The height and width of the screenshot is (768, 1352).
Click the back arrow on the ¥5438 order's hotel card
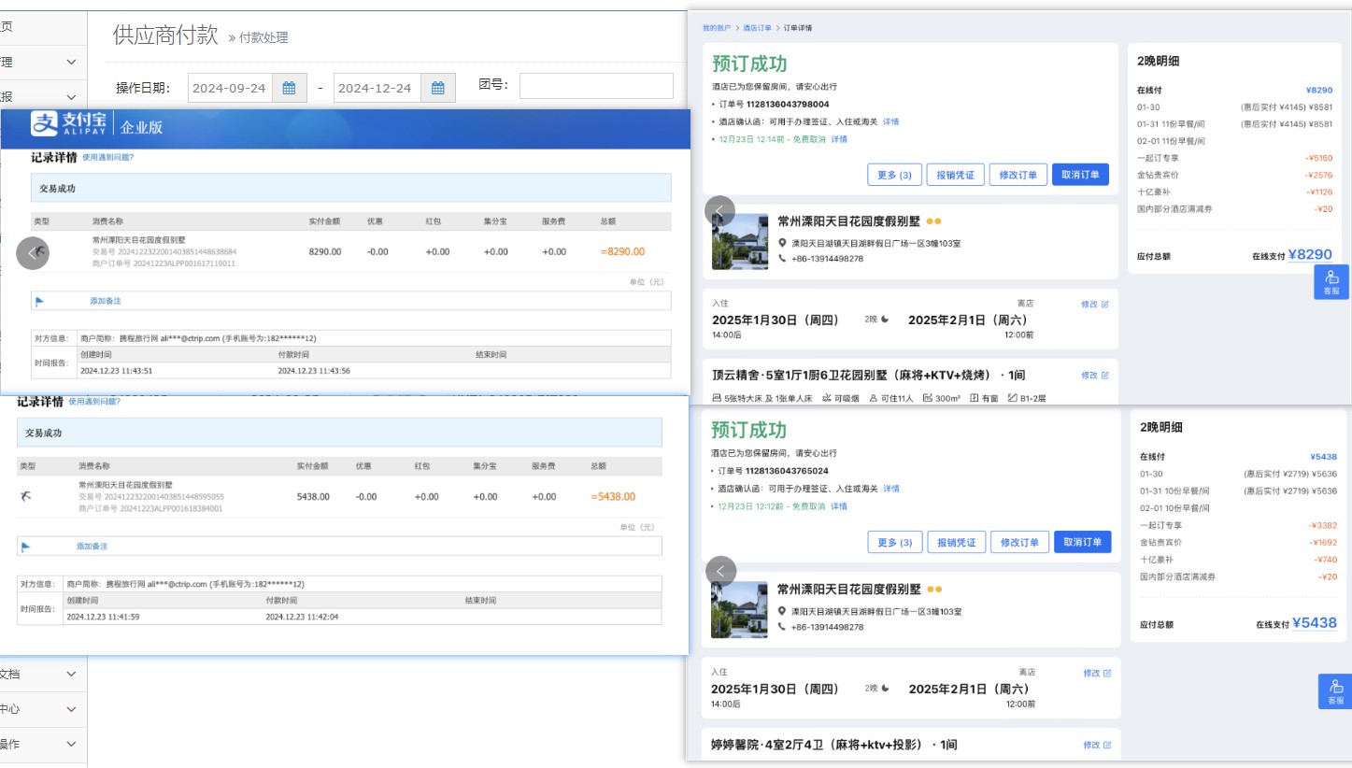[719, 571]
